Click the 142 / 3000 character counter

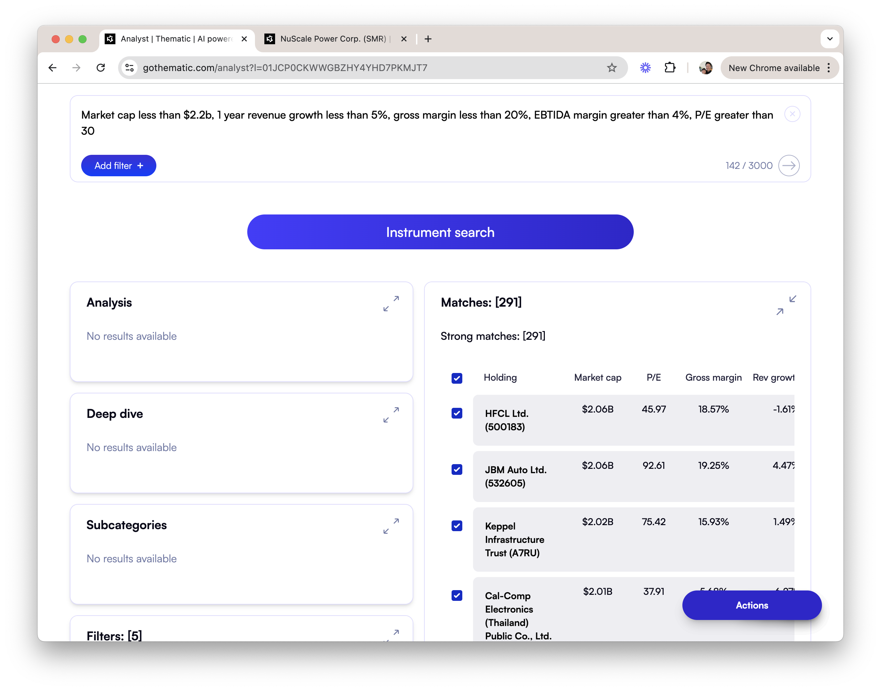(748, 166)
